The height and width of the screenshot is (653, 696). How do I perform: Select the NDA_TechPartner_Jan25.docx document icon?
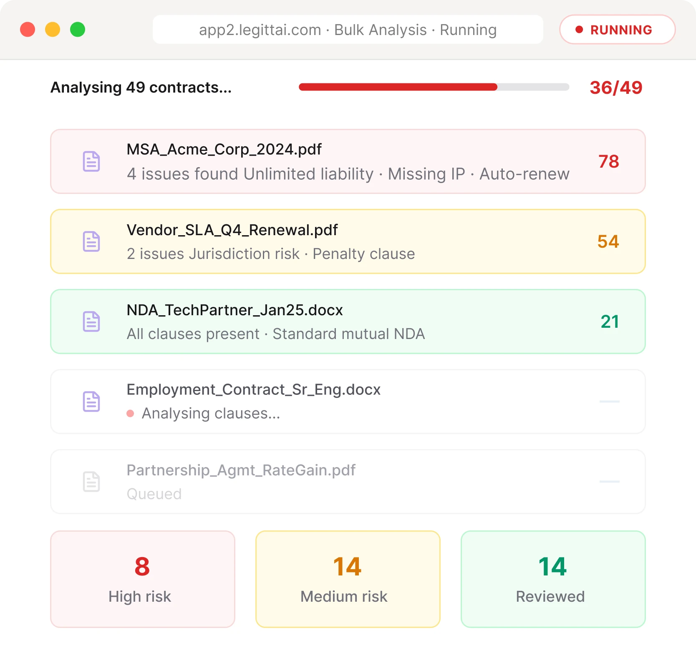click(x=91, y=321)
